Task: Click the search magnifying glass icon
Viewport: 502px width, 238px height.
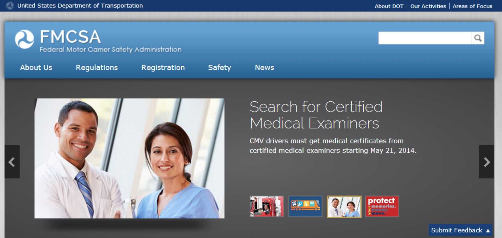Action: tap(478, 38)
